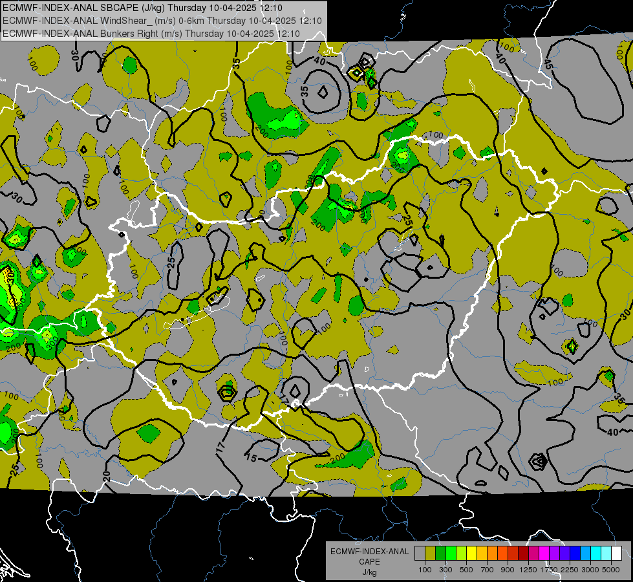Select the olive swatch in CAPE legend

tap(430, 554)
